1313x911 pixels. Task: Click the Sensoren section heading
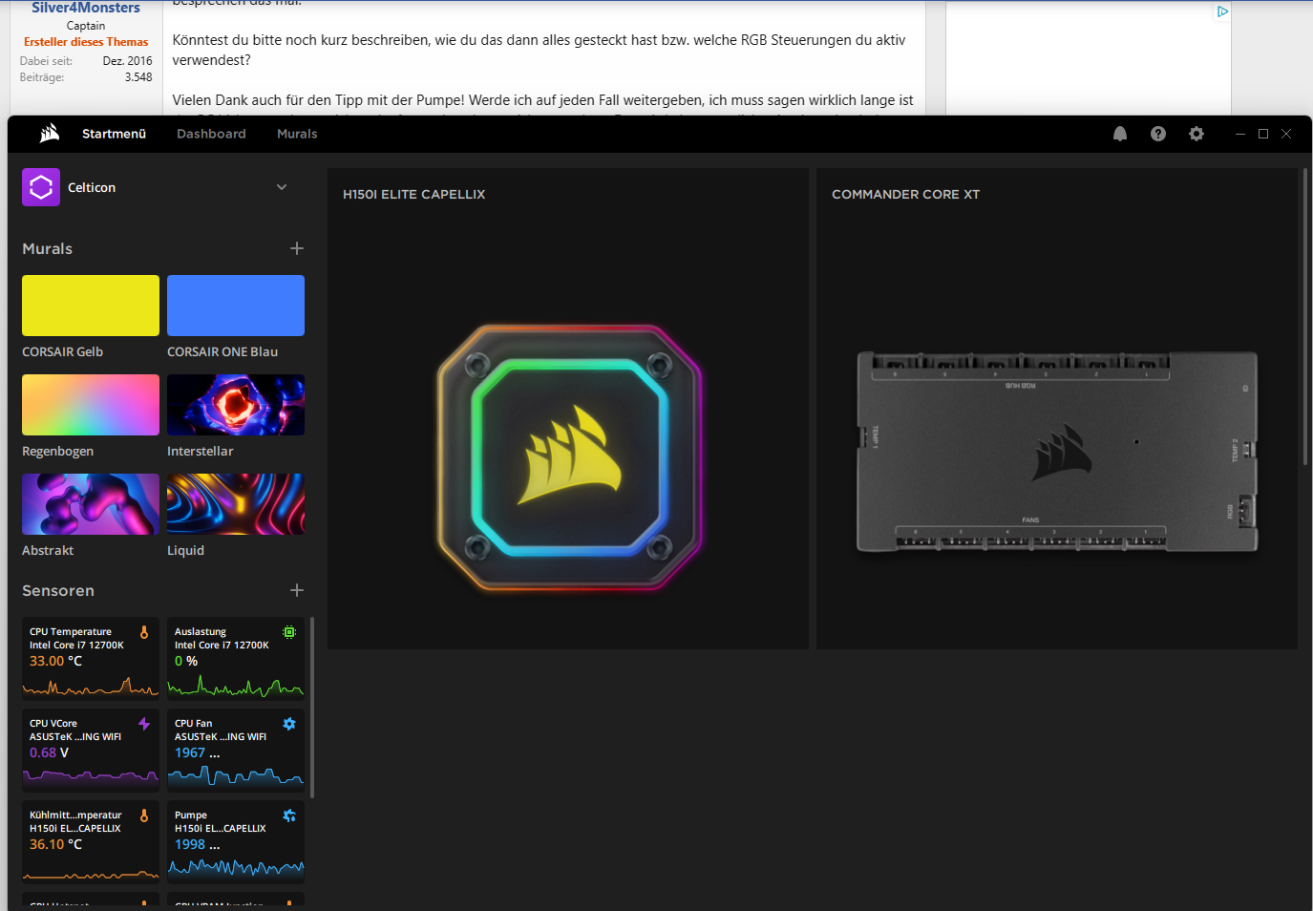coord(58,590)
